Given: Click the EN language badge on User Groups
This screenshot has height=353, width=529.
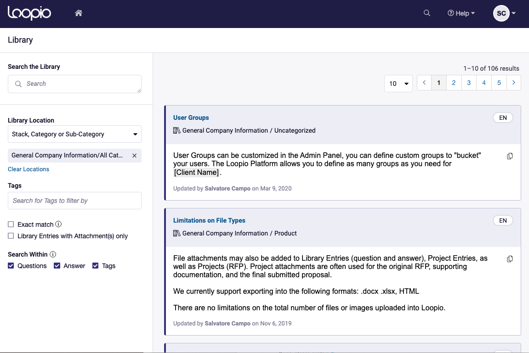Looking at the screenshot, I should point(503,118).
